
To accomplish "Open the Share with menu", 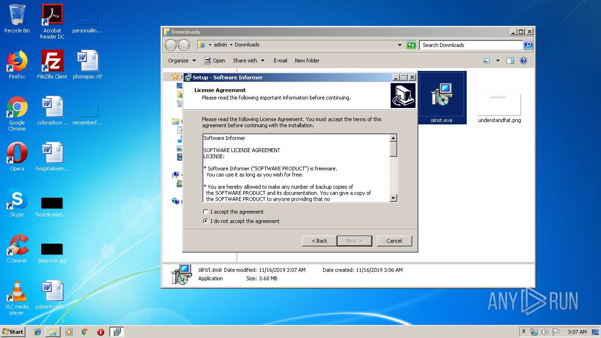I will click(249, 61).
